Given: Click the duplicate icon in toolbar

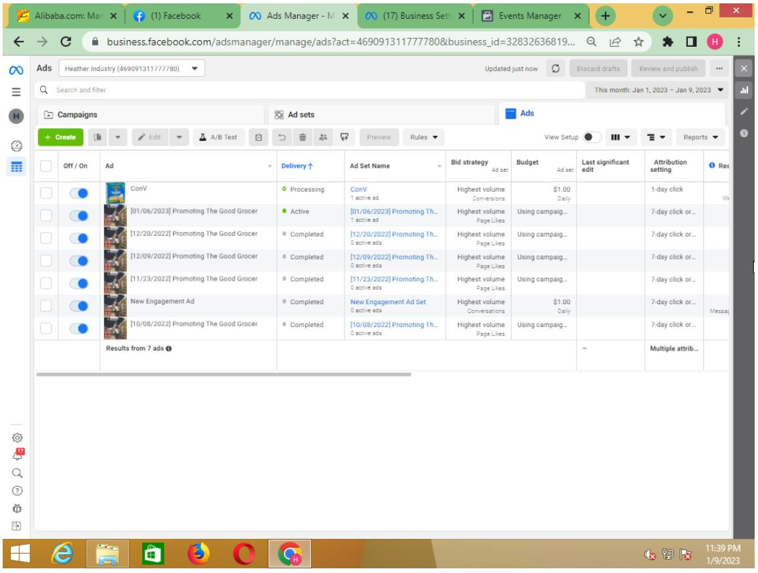Looking at the screenshot, I should pyautogui.click(x=98, y=138).
